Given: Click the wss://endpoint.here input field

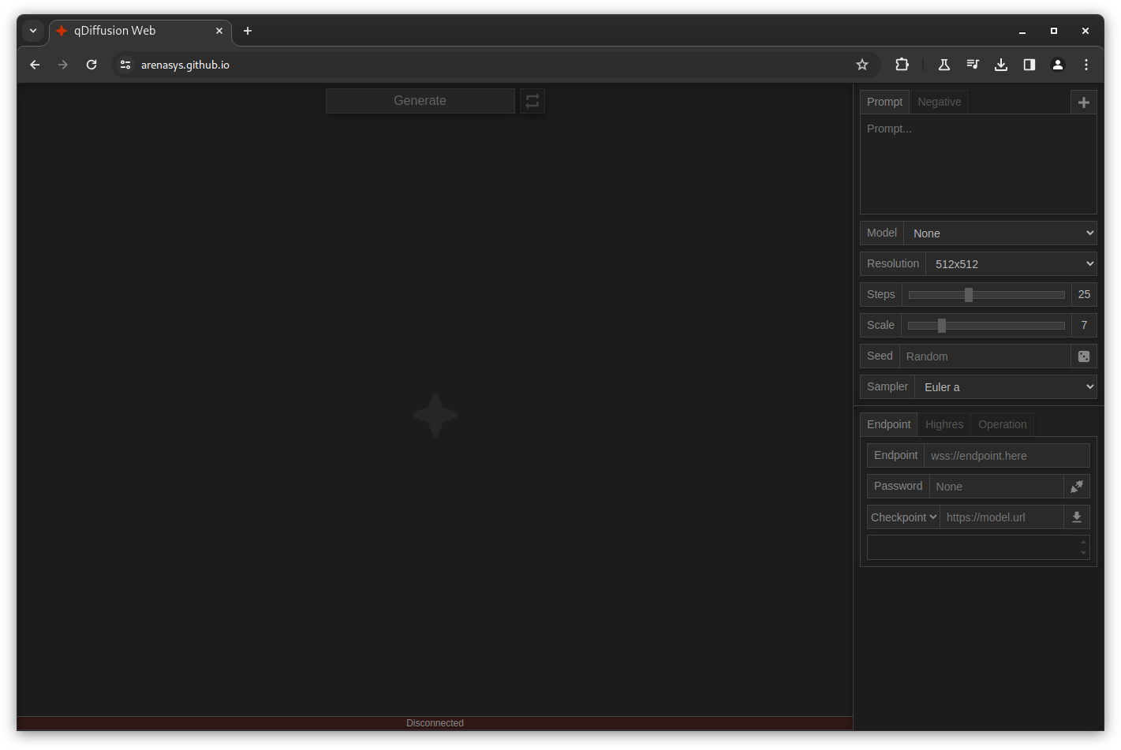Looking at the screenshot, I should pyautogui.click(x=1007, y=456).
